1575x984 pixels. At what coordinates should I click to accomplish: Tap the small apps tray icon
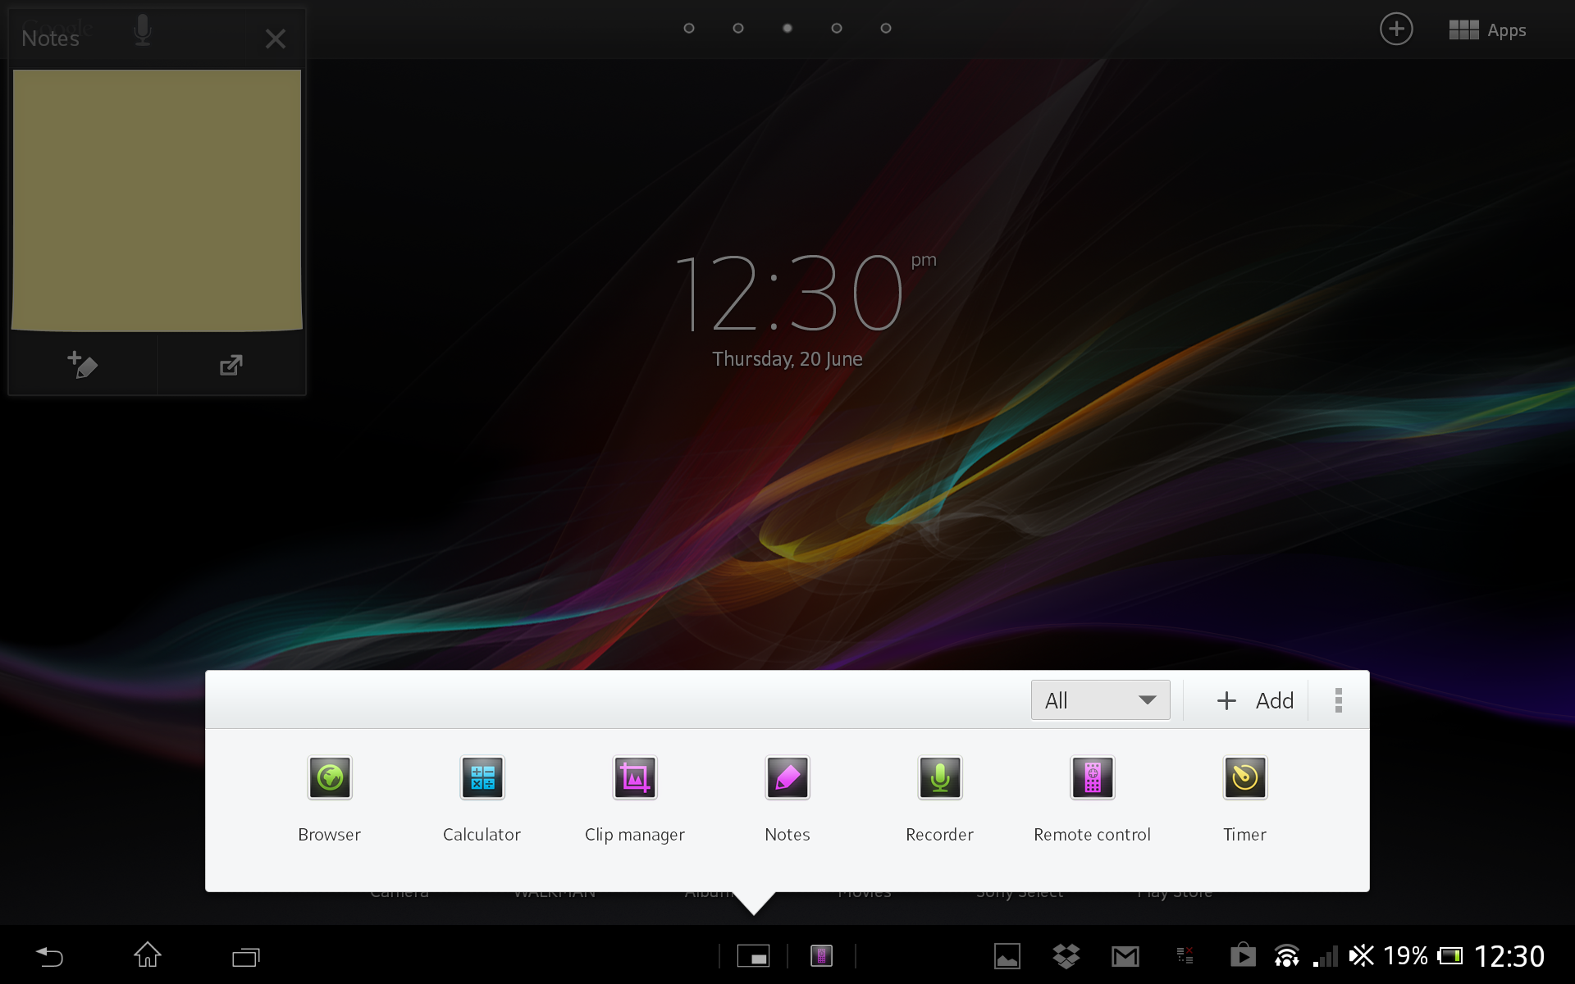tap(753, 956)
